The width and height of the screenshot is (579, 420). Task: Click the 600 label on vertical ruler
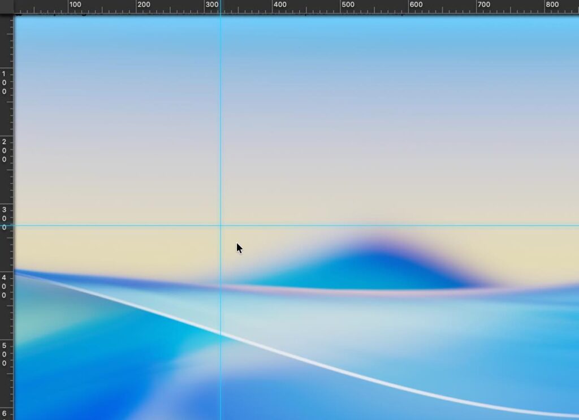(5, 414)
